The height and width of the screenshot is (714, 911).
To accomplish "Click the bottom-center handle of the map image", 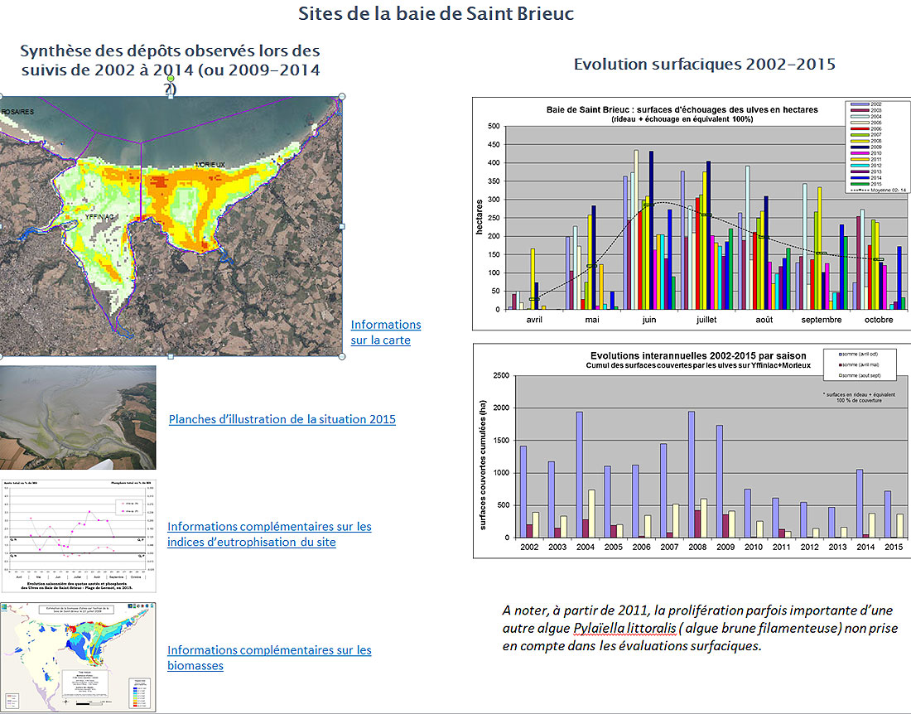I will [x=171, y=356].
